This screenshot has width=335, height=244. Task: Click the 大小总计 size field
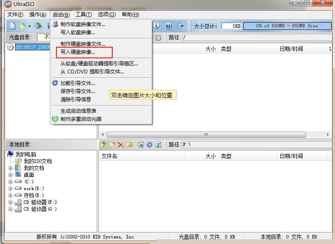coord(231,26)
